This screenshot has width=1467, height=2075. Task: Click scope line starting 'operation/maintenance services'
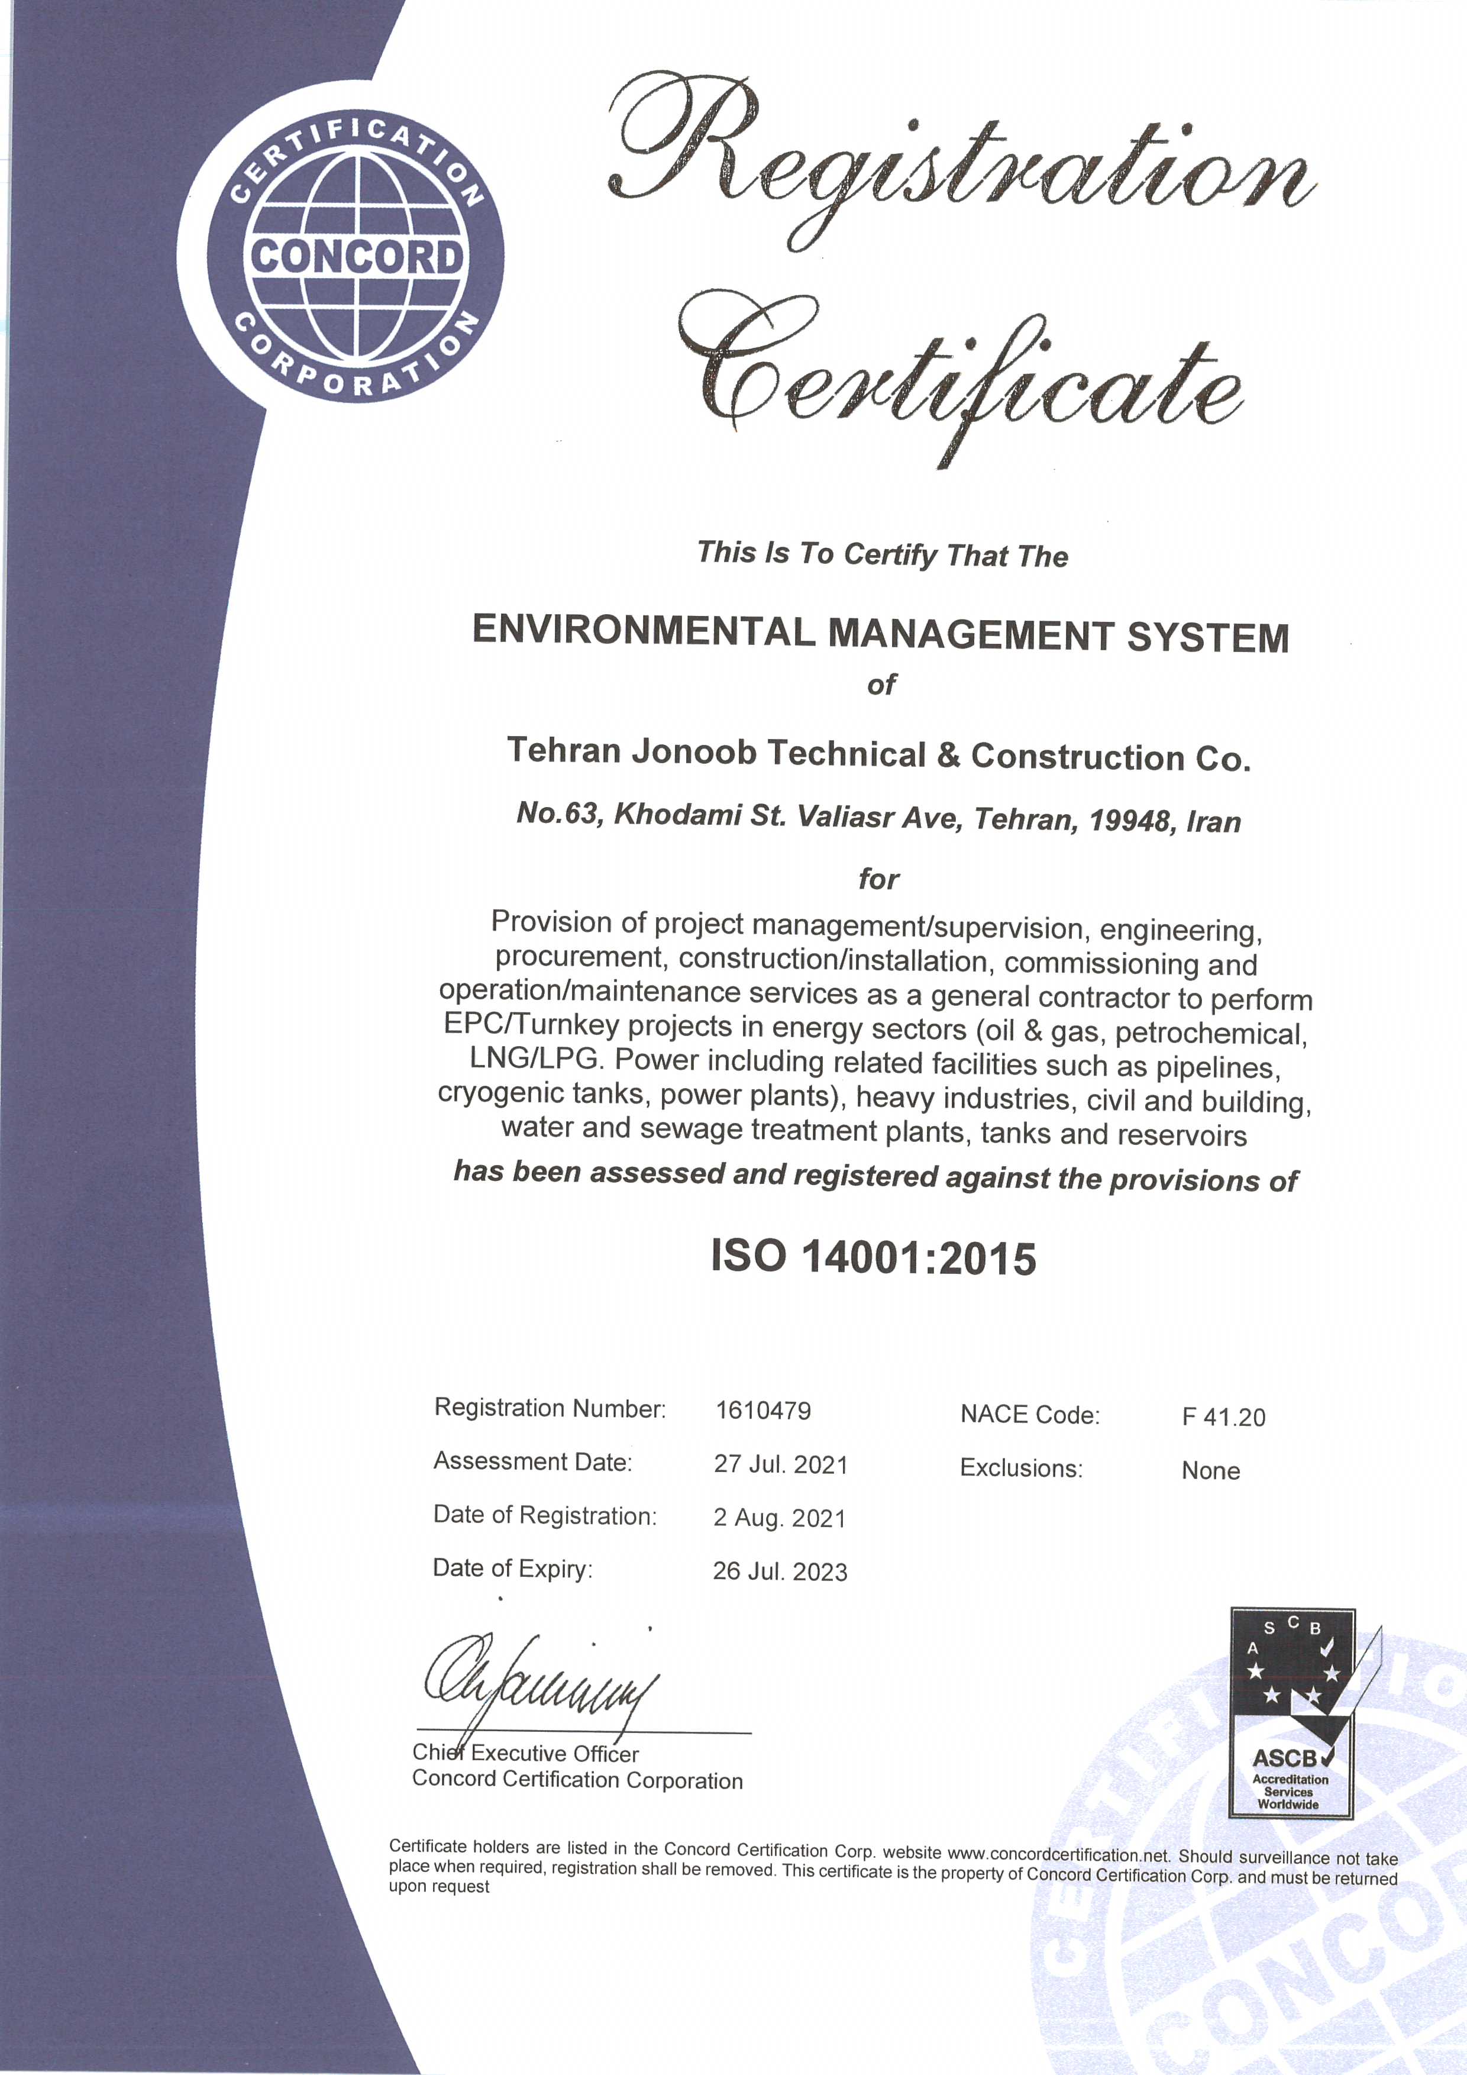pyautogui.click(x=876, y=995)
